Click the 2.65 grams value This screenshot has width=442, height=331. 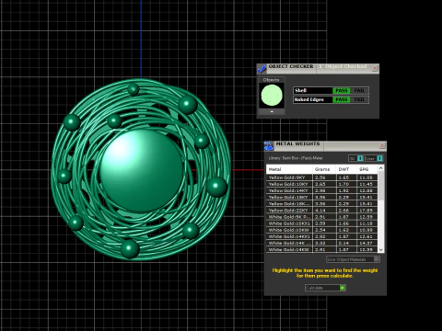click(320, 184)
